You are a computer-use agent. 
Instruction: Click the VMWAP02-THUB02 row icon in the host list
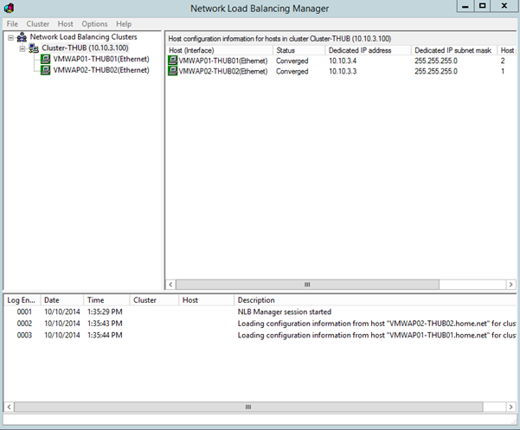click(173, 71)
